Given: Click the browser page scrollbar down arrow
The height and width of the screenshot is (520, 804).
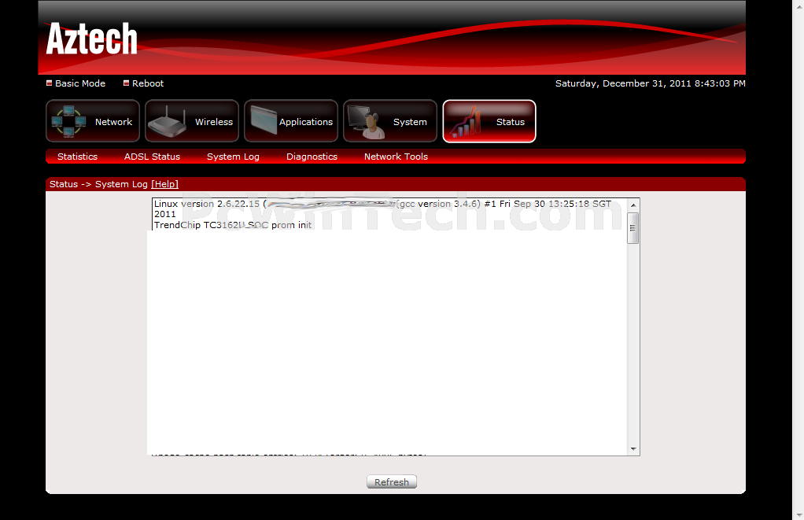Looking at the screenshot, I should (798, 514).
